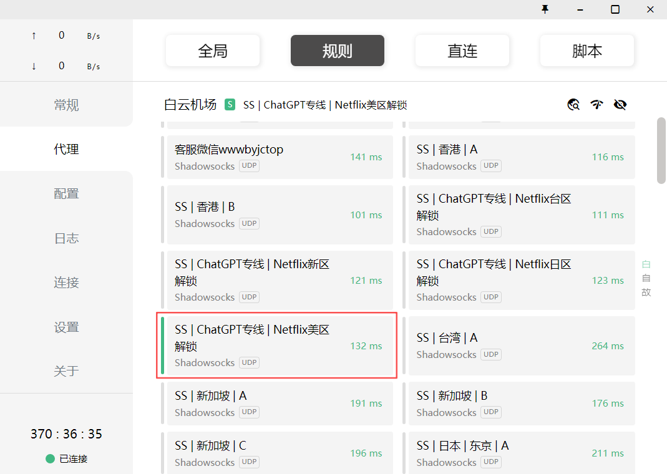The height and width of the screenshot is (474, 667).
Task: Maximize the application window
Action: click(615, 9)
